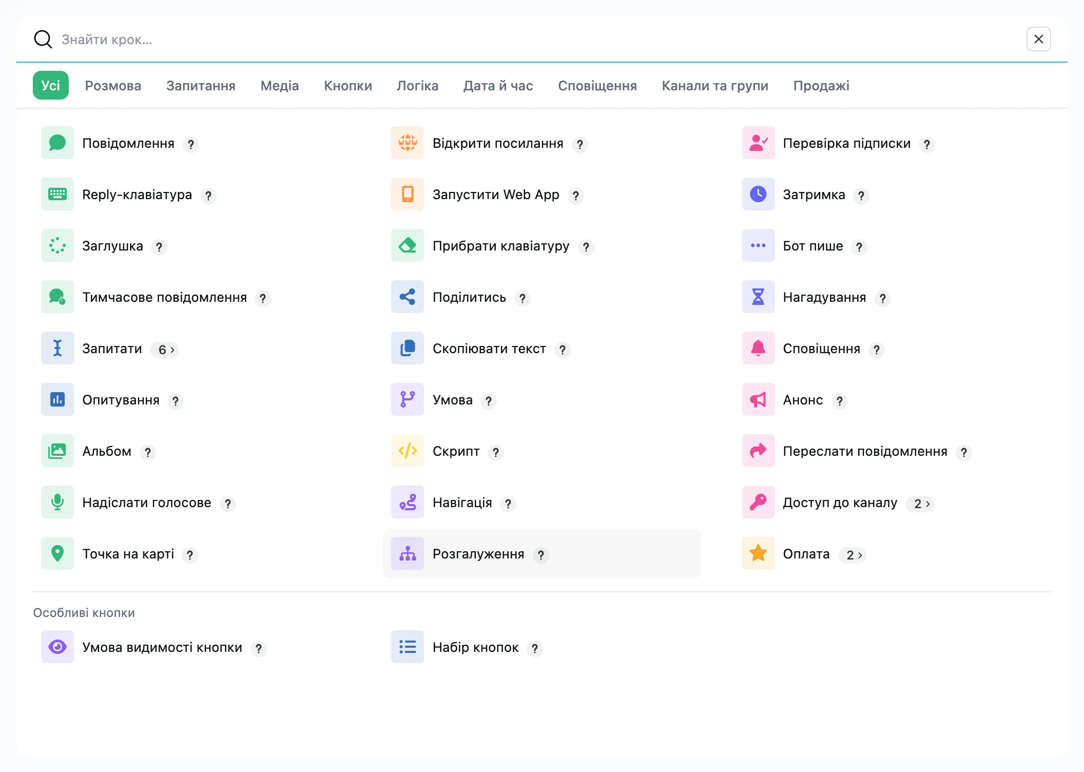Focus the Знайти крок search field
The width and height of the screenshot is (1084, 772).
(x=539, y=40)
